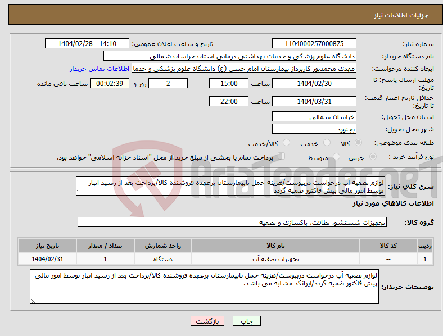This screenshot has width=443, height=336.
Task: Click the شرح کلی نیاز description textarea
Action: pos(230,186)
